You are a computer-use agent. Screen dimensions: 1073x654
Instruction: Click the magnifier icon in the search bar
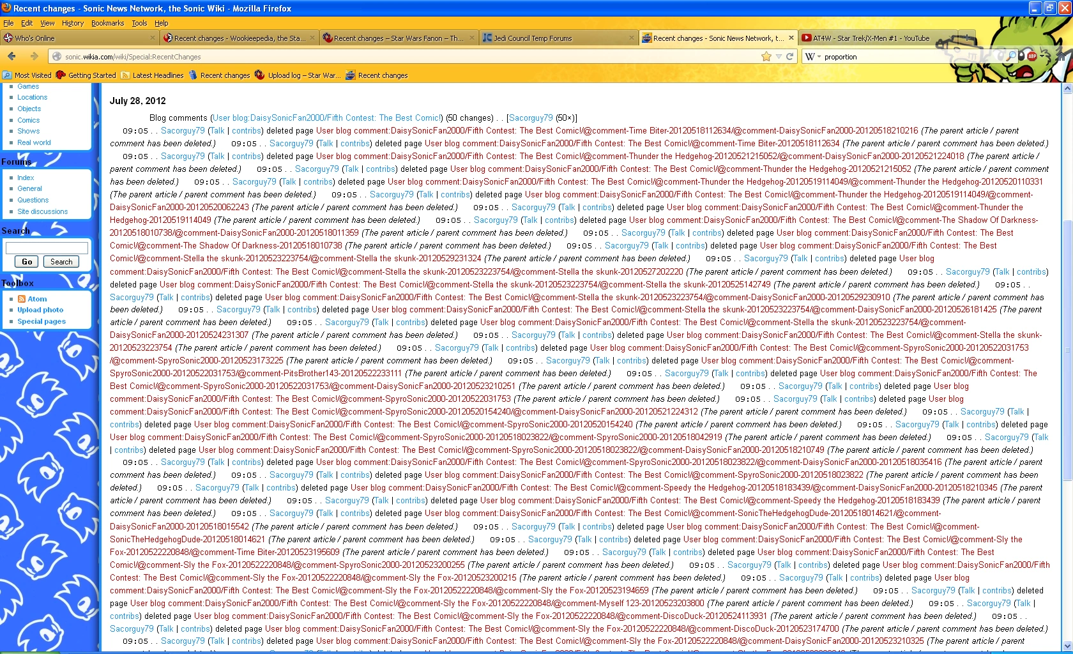[1012, 56]
